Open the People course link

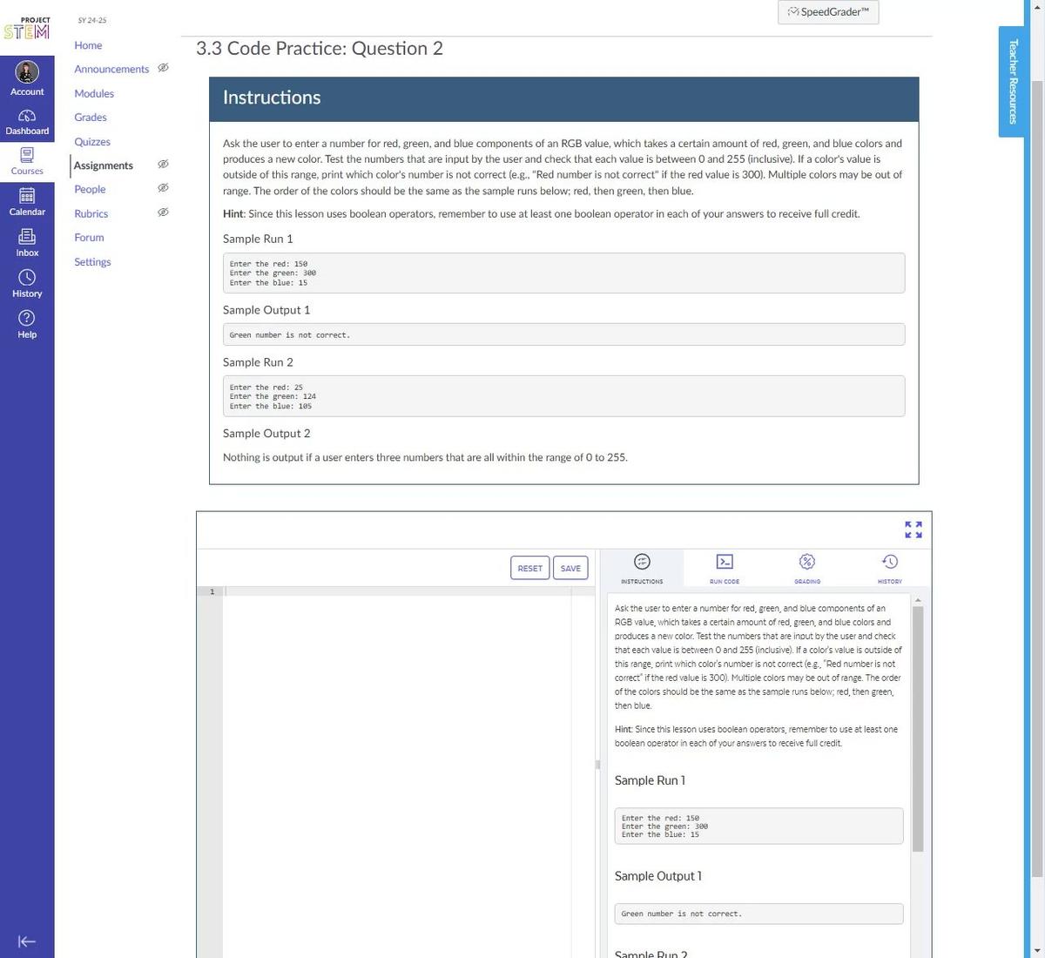(x=90, y=189)
